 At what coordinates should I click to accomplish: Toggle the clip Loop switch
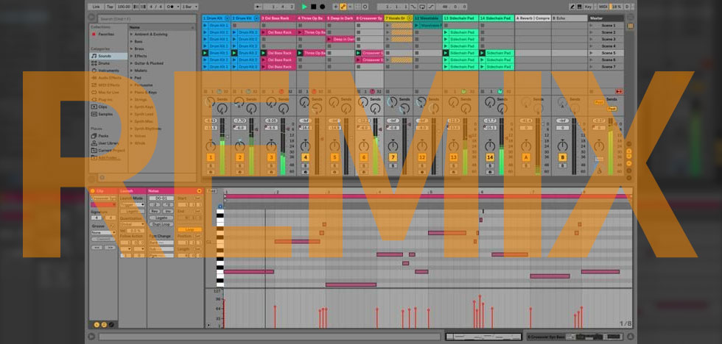click(x=190, y=229)
